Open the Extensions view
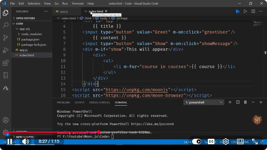This screenshot has height=150, width=267. (6, 63)
